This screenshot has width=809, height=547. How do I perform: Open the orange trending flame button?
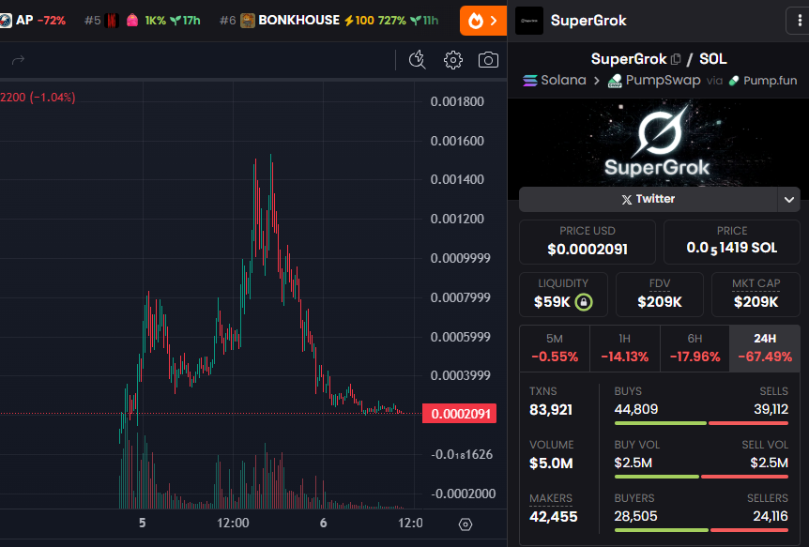483,21
